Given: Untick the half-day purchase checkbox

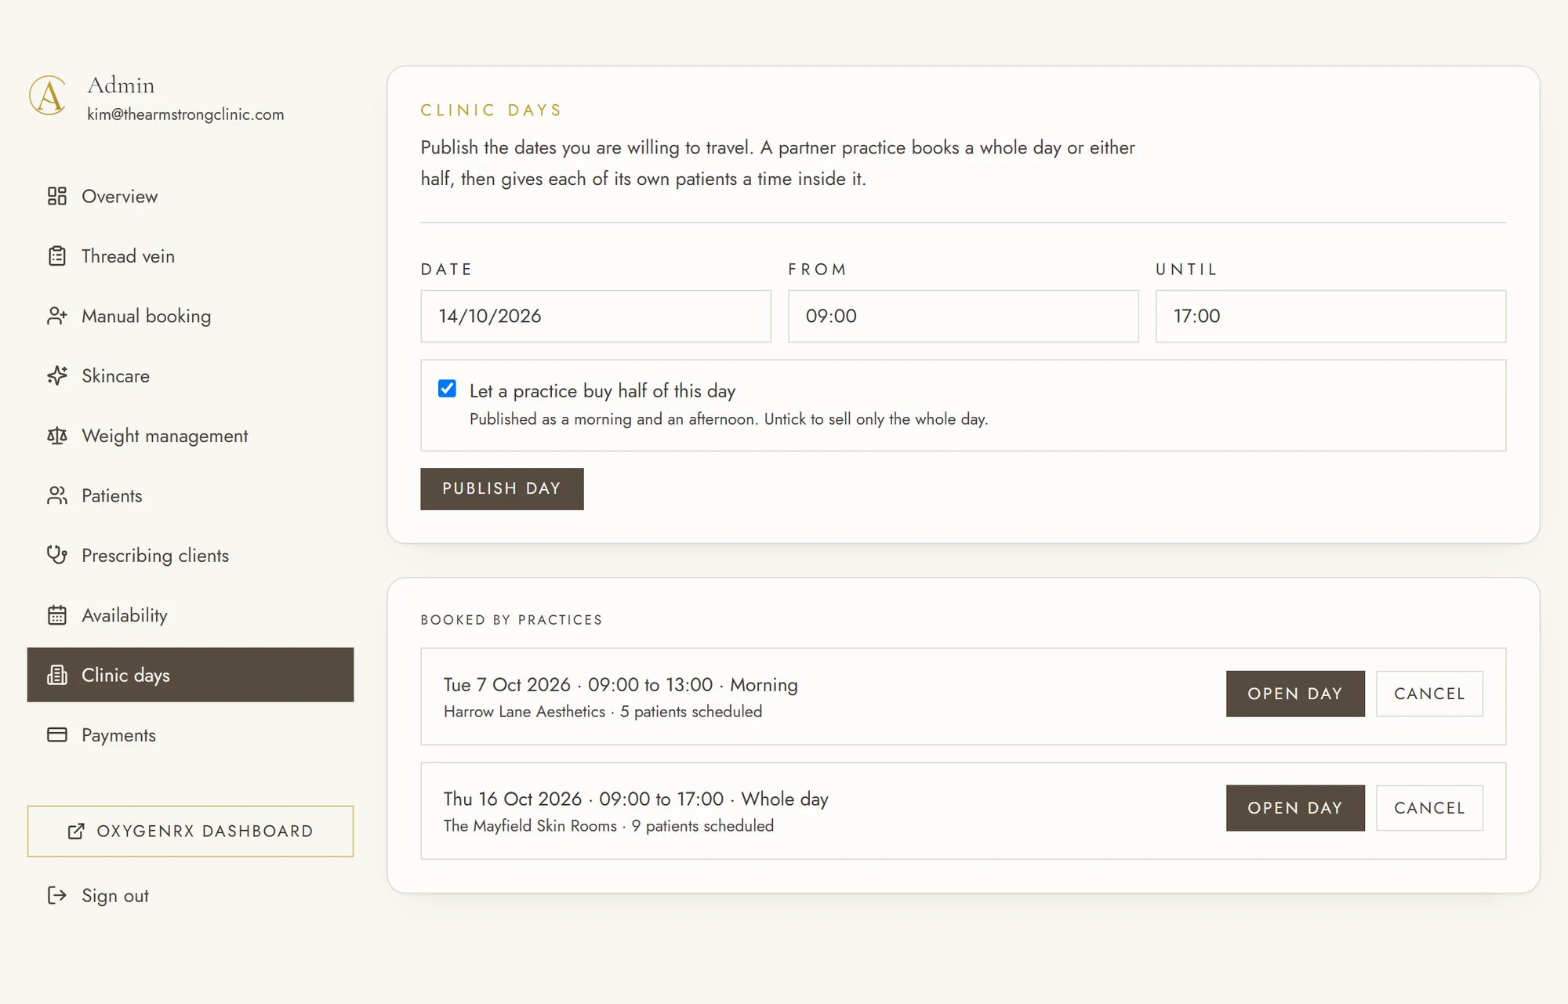Looking at the screenshot, I should click(x=447, y=389).
